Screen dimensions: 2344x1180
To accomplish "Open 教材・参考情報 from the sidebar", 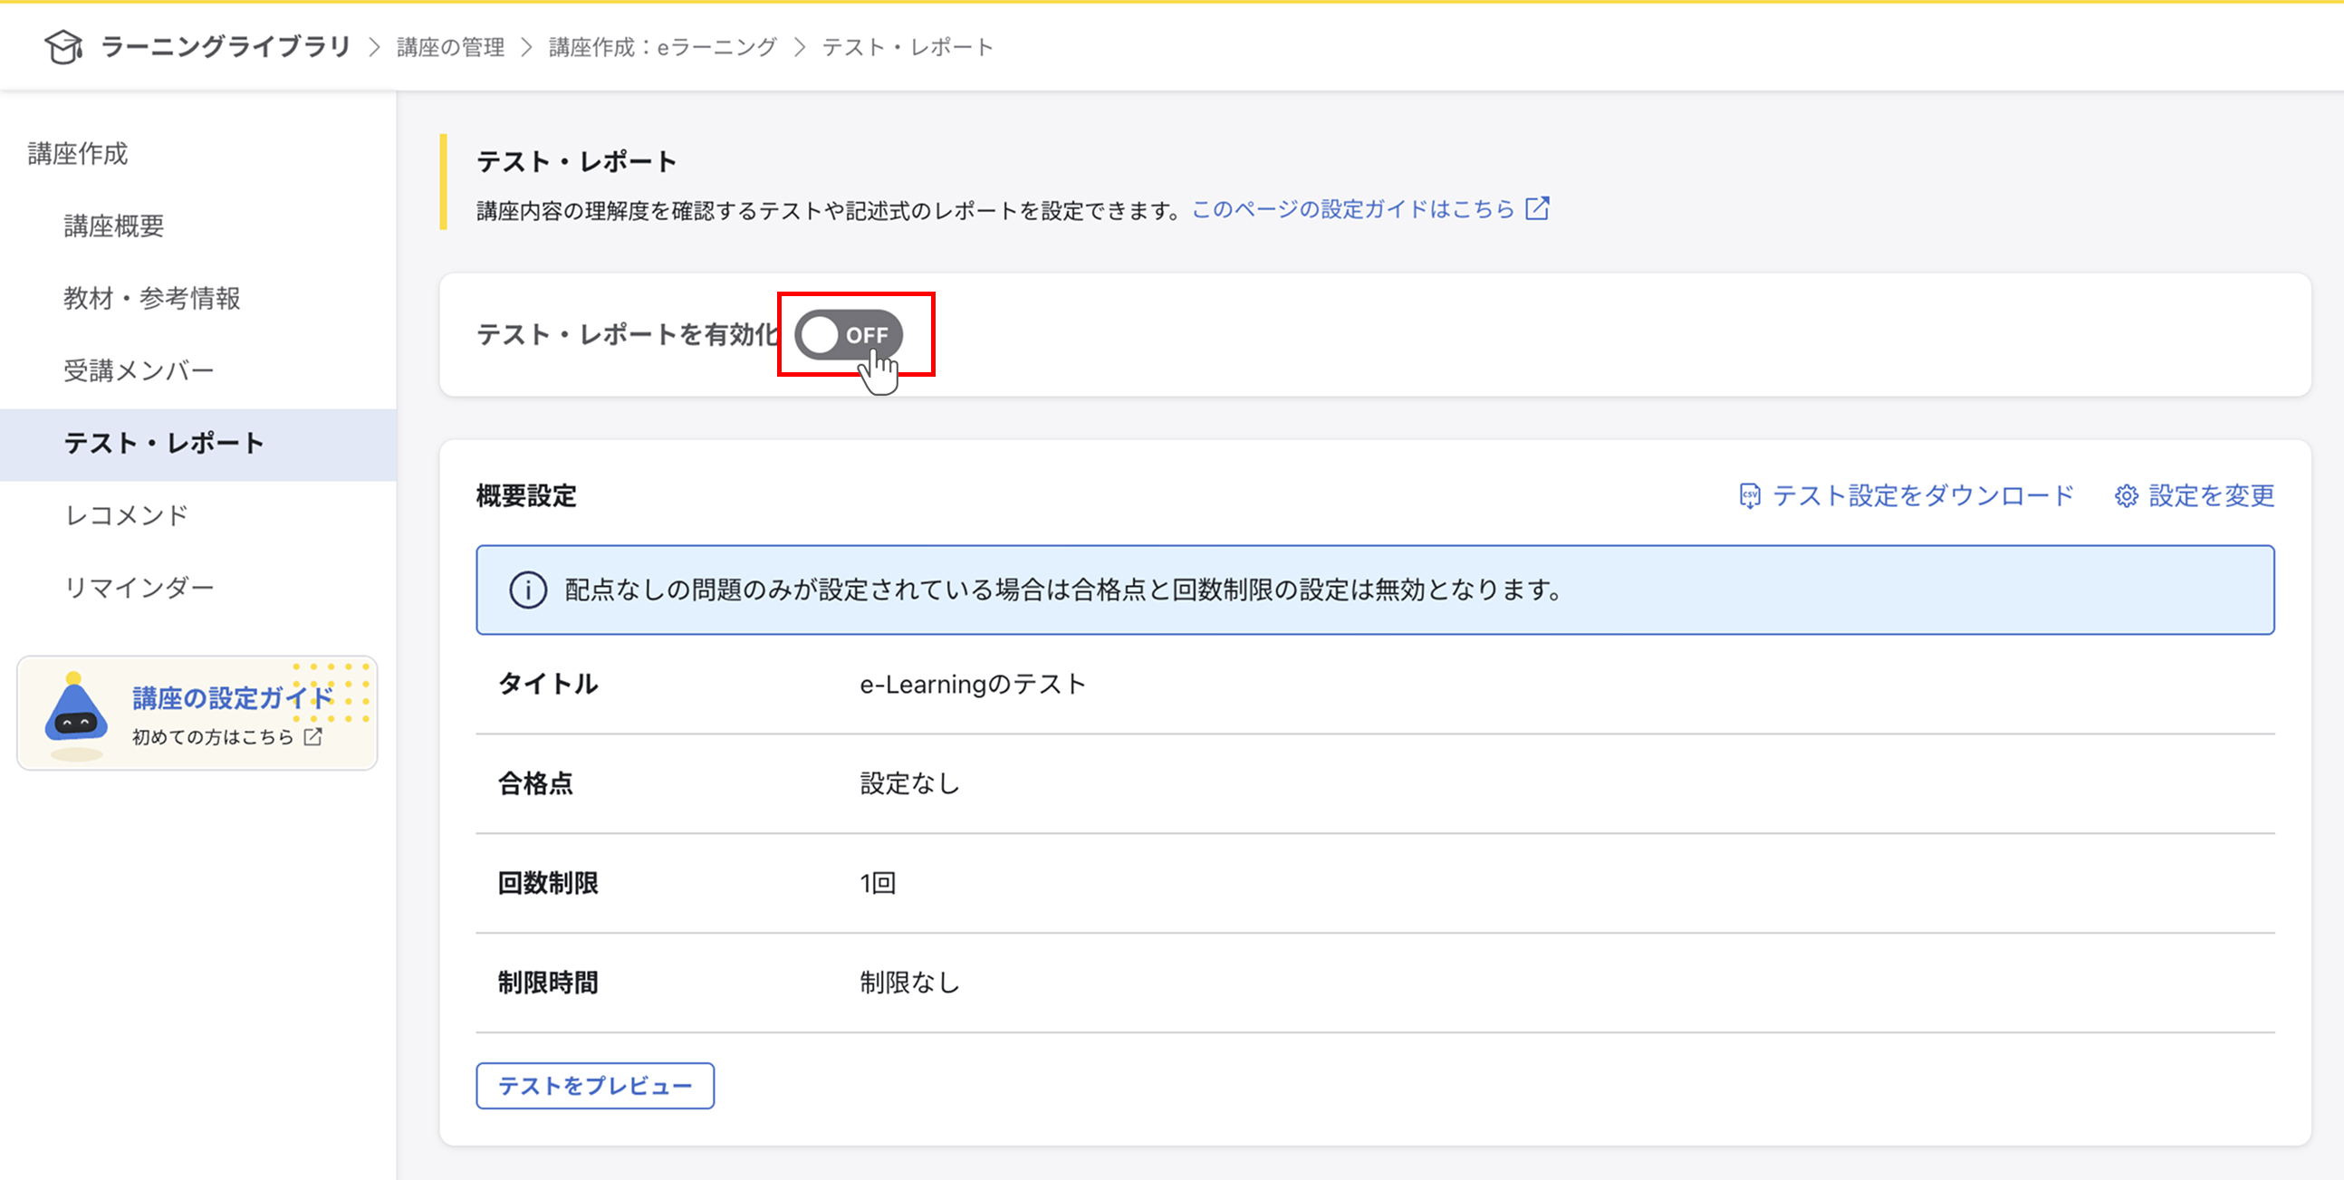I will pyautogui.click(x=151, y=299).
